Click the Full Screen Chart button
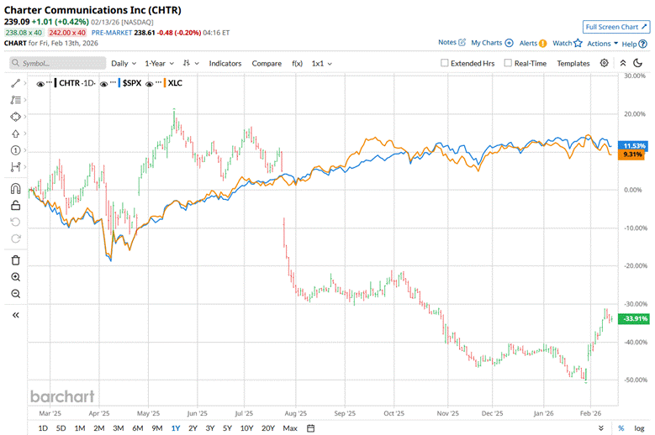 [x=616, y=27]
